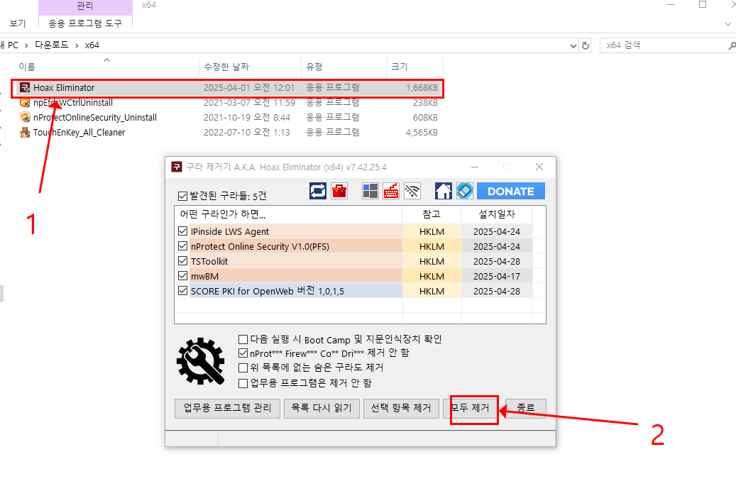
Task: Click the 4,565KB file size
Action: click(422, 133)
